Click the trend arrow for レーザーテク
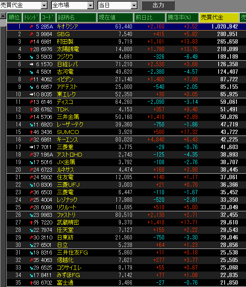Viewport: 246px width, 287px height. 31,125
